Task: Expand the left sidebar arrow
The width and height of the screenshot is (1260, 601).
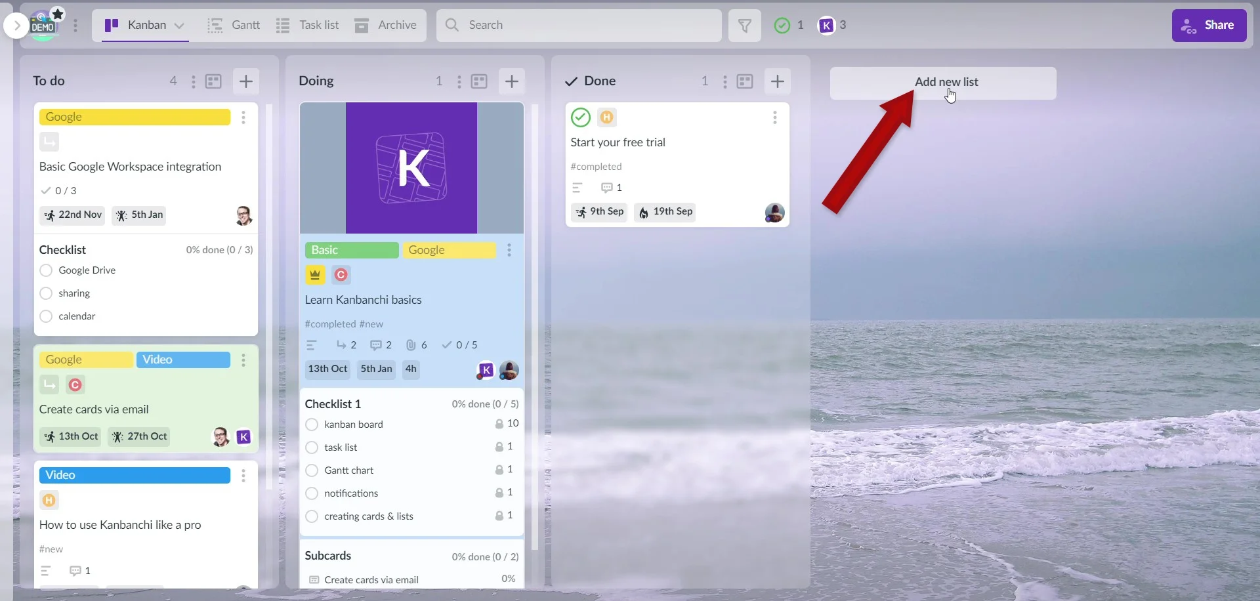Action: coord(16,26)
